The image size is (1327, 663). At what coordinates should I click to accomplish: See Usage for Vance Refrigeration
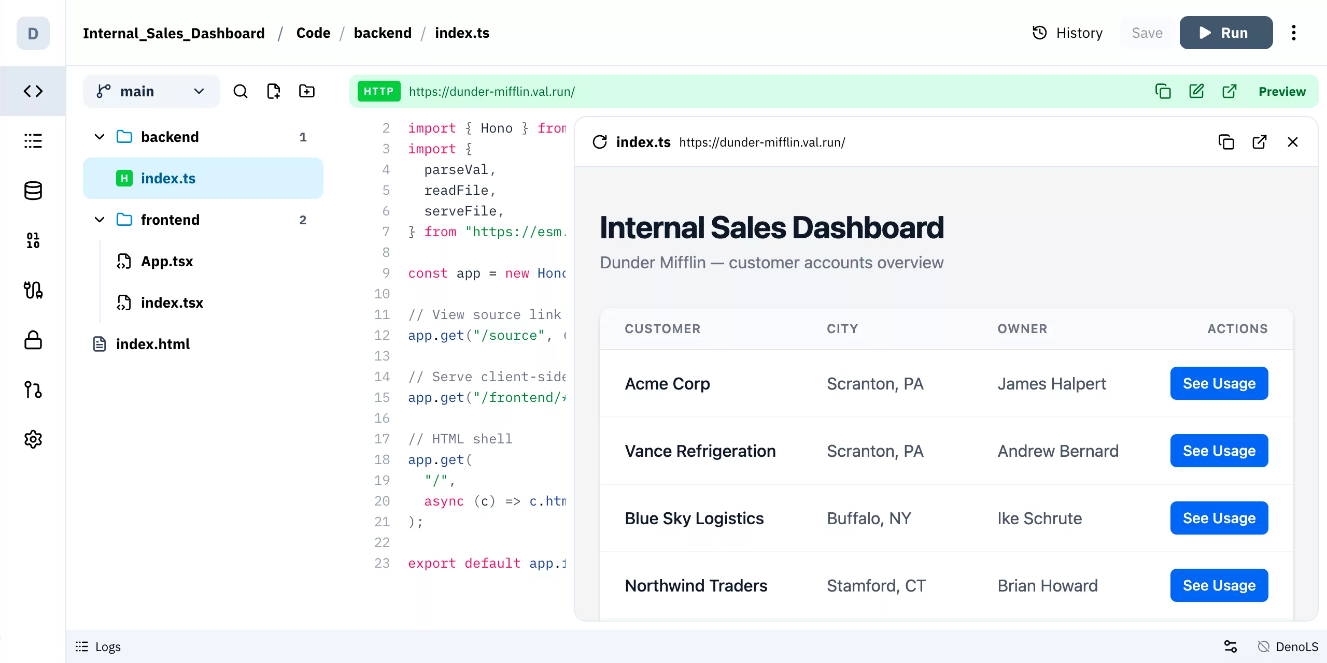tap(1219, 451)
